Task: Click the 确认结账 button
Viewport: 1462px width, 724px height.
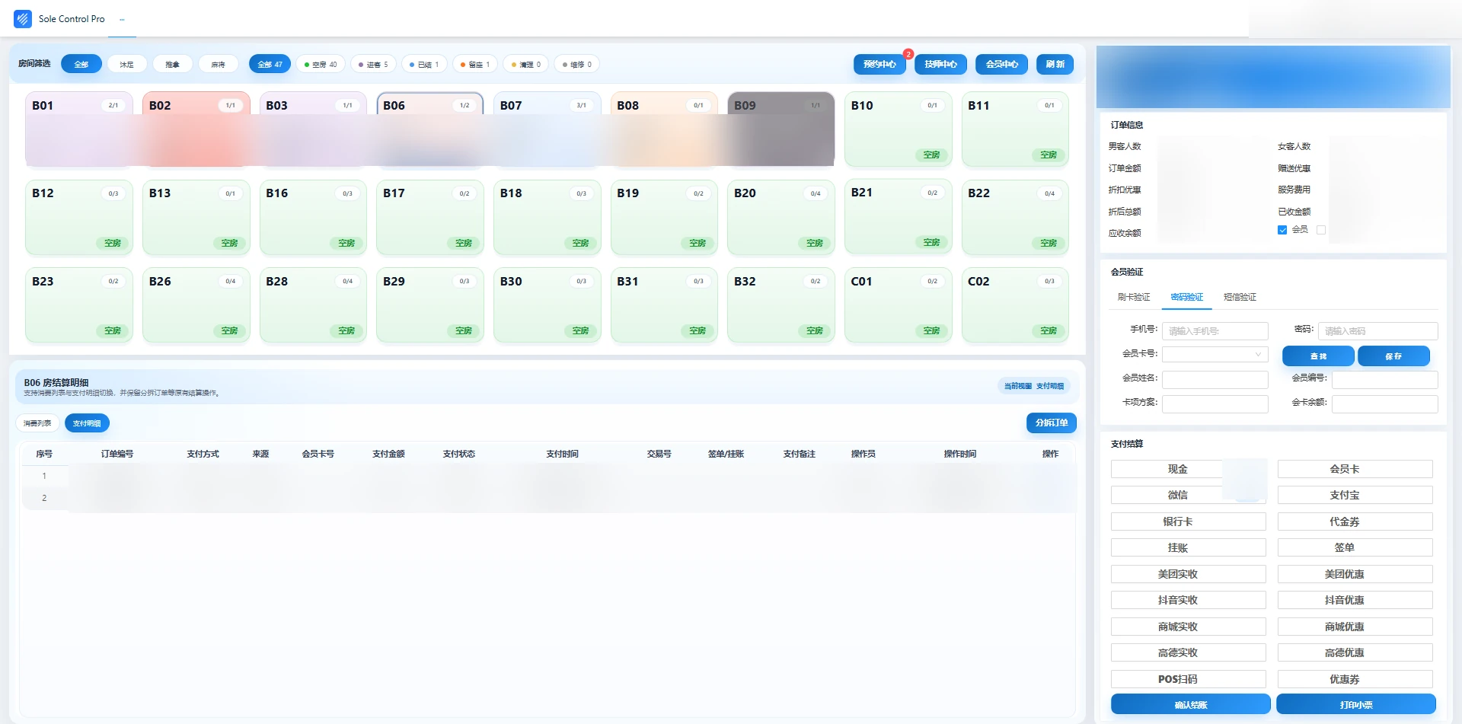Action: click(x=1190, y=704)
